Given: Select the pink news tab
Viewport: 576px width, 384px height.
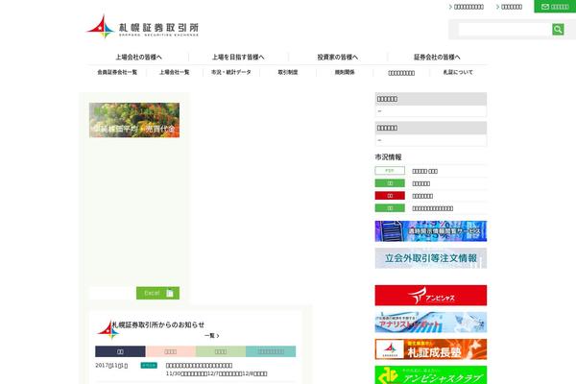Looking at the screenshot, I should 171,351.
